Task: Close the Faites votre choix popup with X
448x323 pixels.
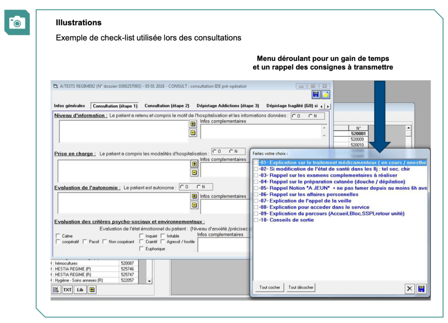Action: pyautogui.click(x=409, y=289)
